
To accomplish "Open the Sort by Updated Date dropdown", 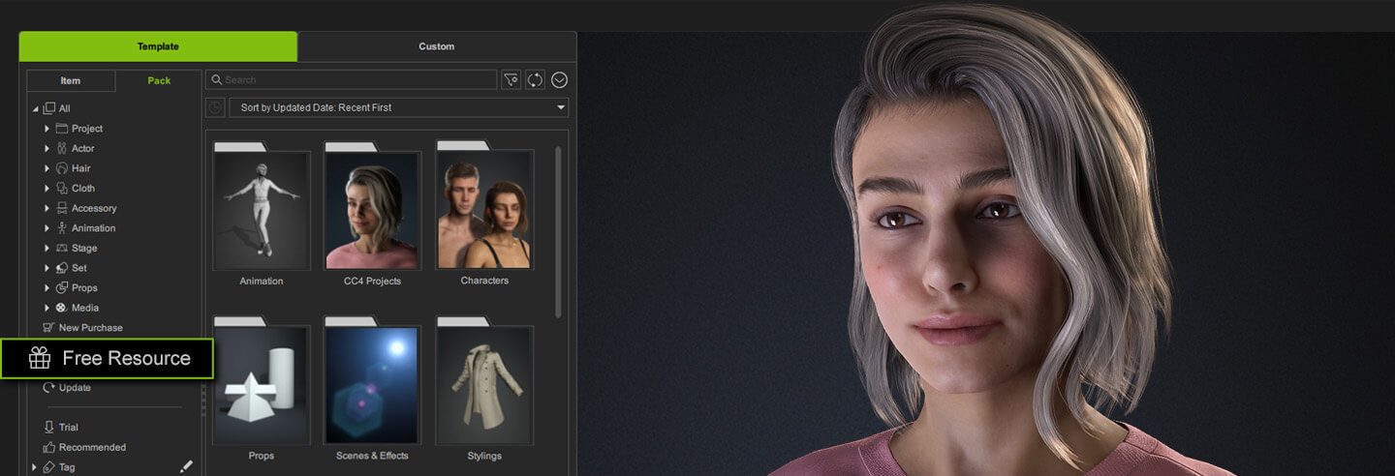I will point(398,107).
